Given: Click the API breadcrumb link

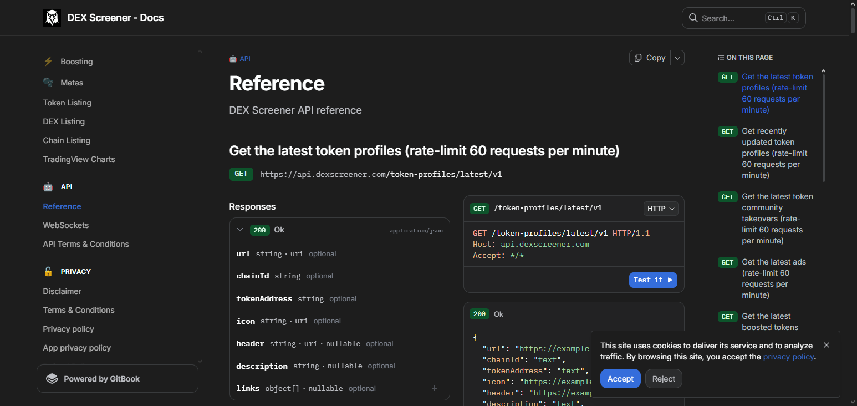Looking at the screenshot, I should [x=245, y=59].
